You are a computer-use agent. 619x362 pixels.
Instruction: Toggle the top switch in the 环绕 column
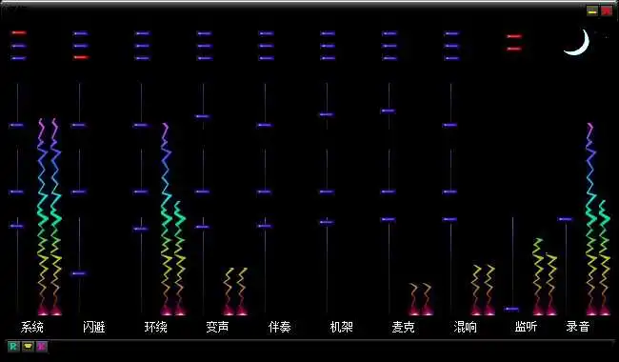click(142, 33)
